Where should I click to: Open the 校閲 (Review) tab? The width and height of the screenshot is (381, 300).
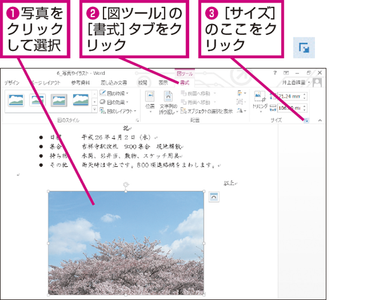tap(142, 82)
